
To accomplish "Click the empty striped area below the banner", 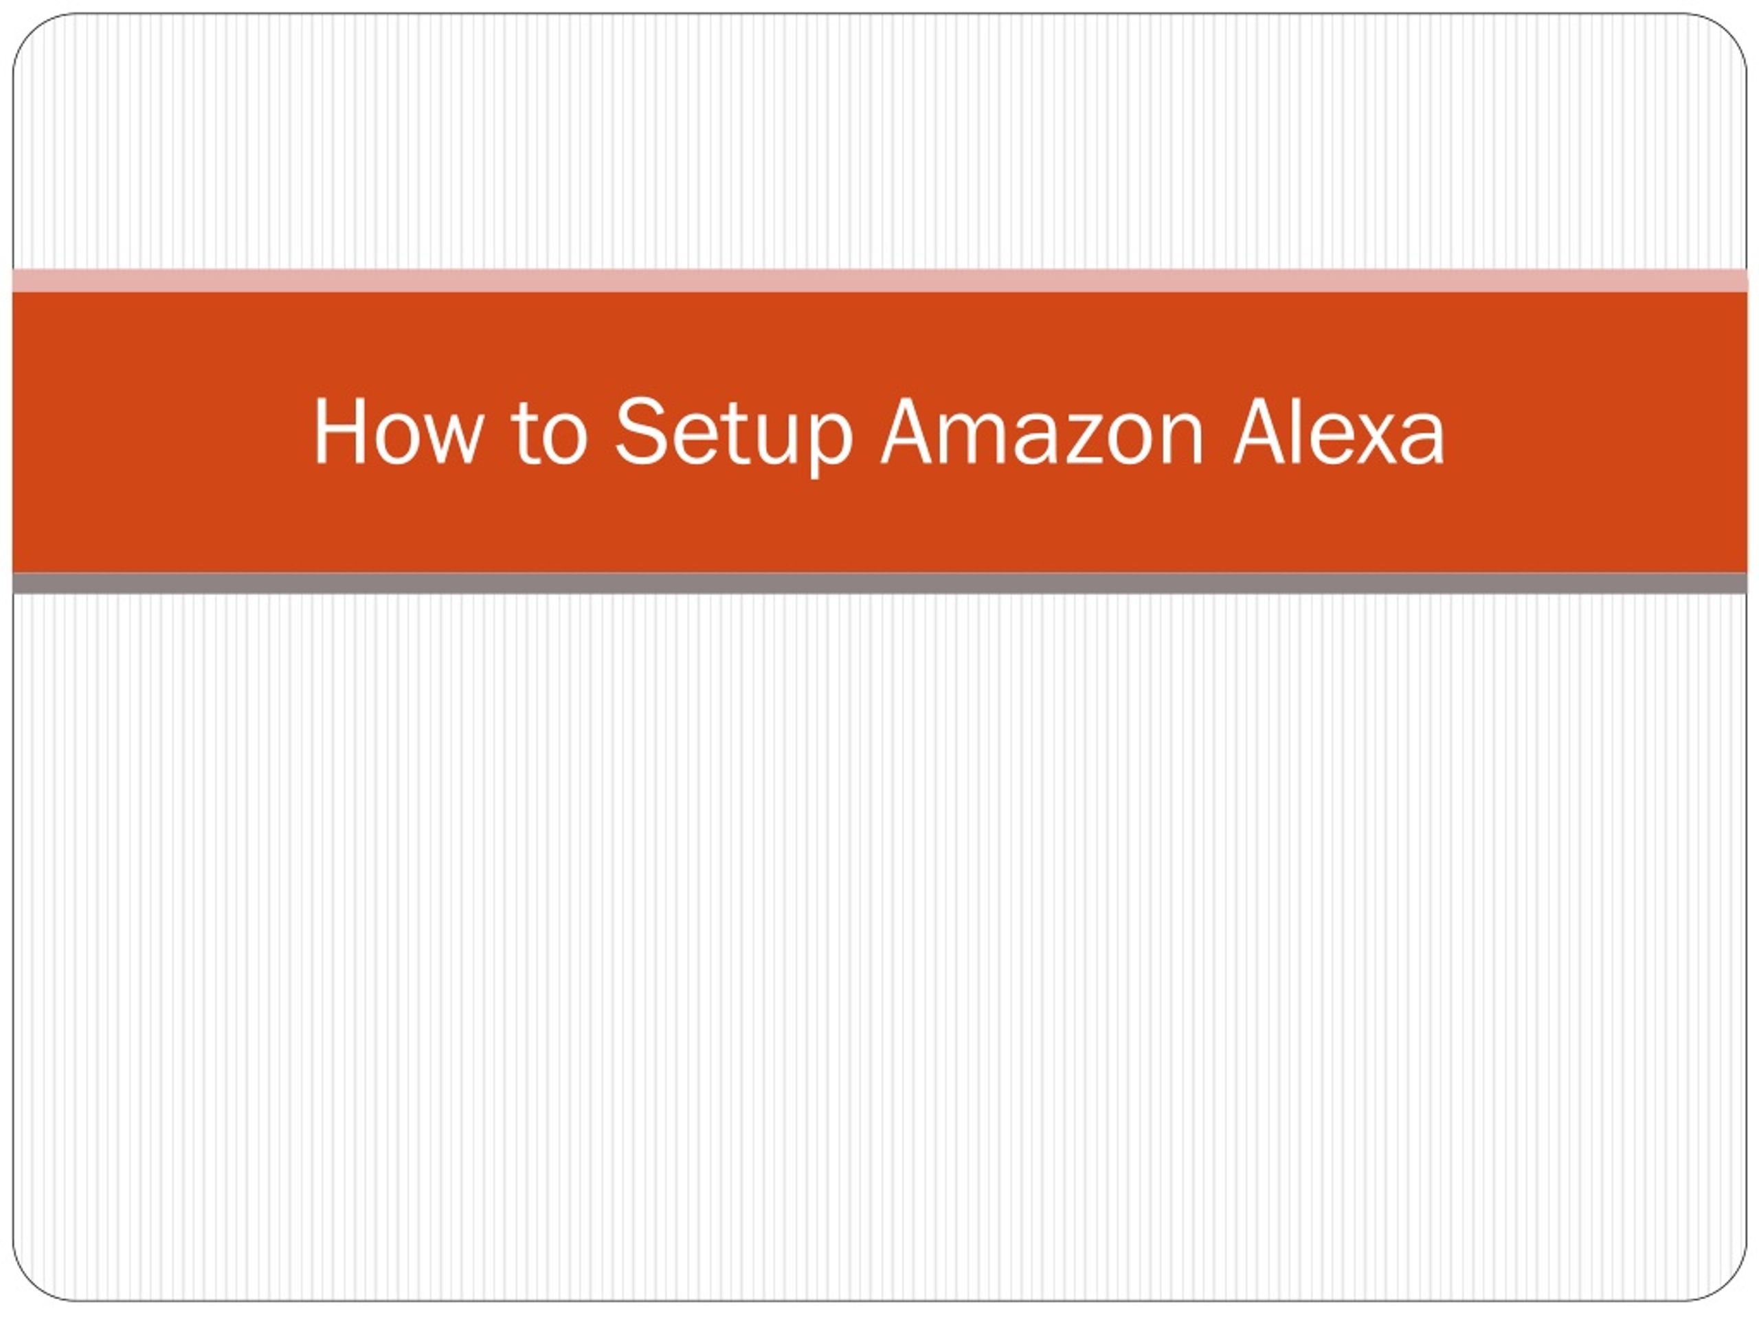I will [879, 946].
